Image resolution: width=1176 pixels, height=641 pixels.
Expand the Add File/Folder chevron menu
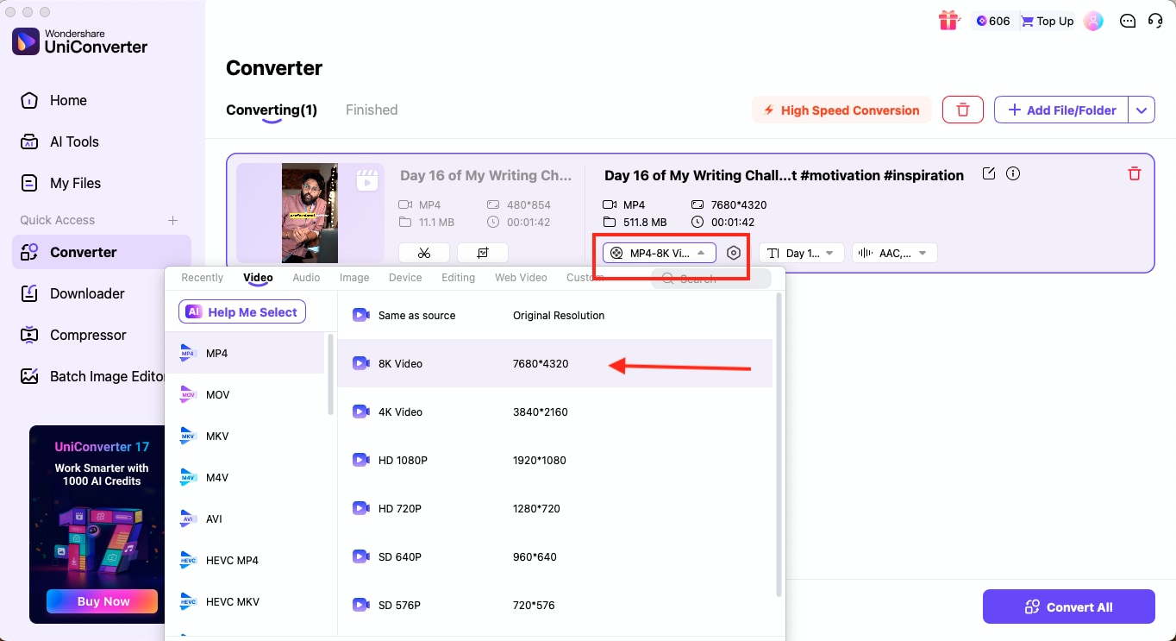(x=1142, y=110)
